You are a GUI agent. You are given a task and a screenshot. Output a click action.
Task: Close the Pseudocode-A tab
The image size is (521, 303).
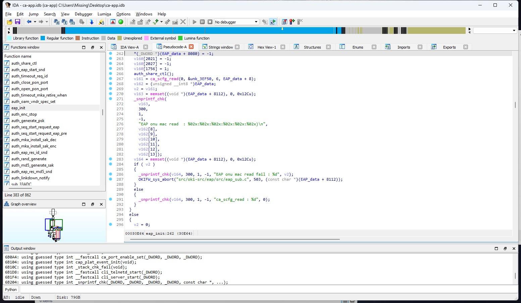[x=191, y=47]
